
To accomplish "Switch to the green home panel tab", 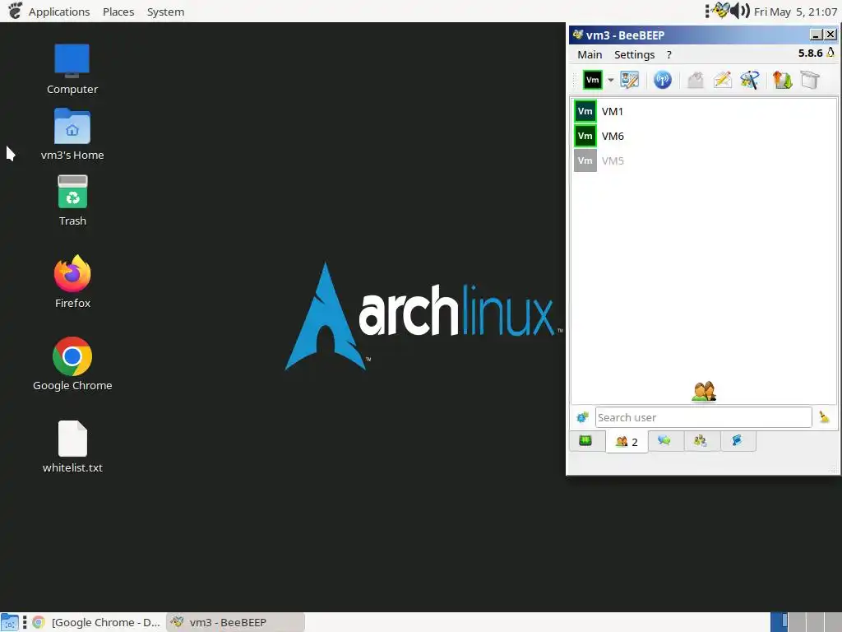I will coord(585,441).
